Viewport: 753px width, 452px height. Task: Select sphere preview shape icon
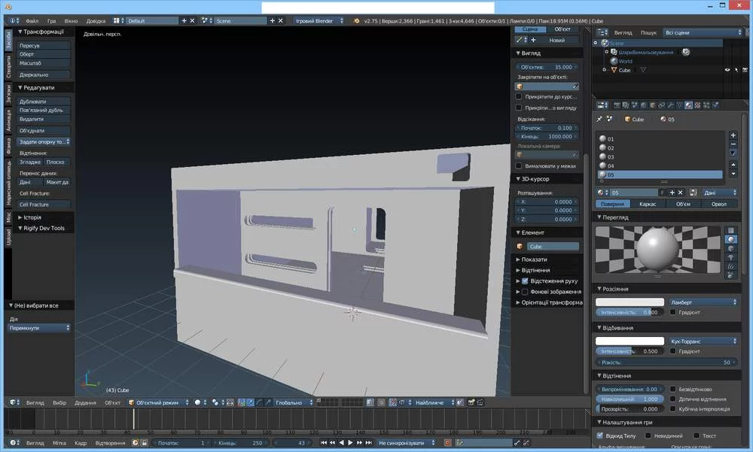pos(730,239)
